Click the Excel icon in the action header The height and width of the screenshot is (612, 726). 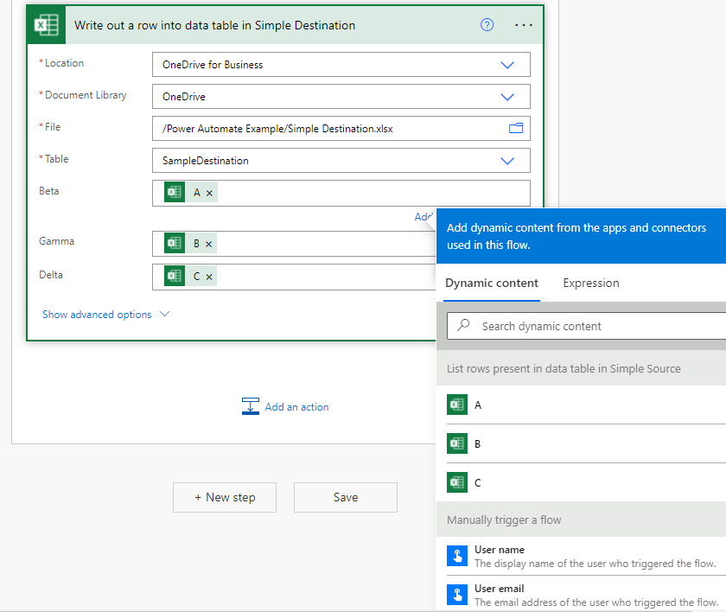tap(47, 25)
